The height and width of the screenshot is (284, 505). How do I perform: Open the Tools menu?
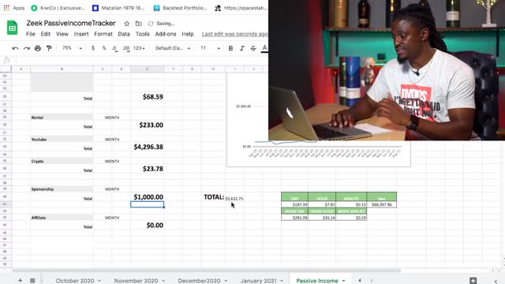tap(142, 34)
